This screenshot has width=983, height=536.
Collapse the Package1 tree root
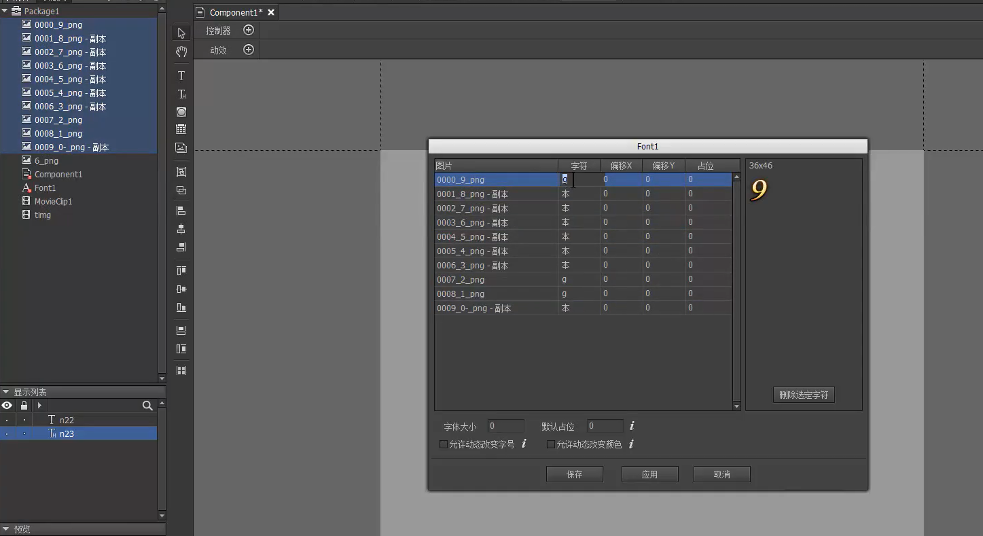(5, 11)
